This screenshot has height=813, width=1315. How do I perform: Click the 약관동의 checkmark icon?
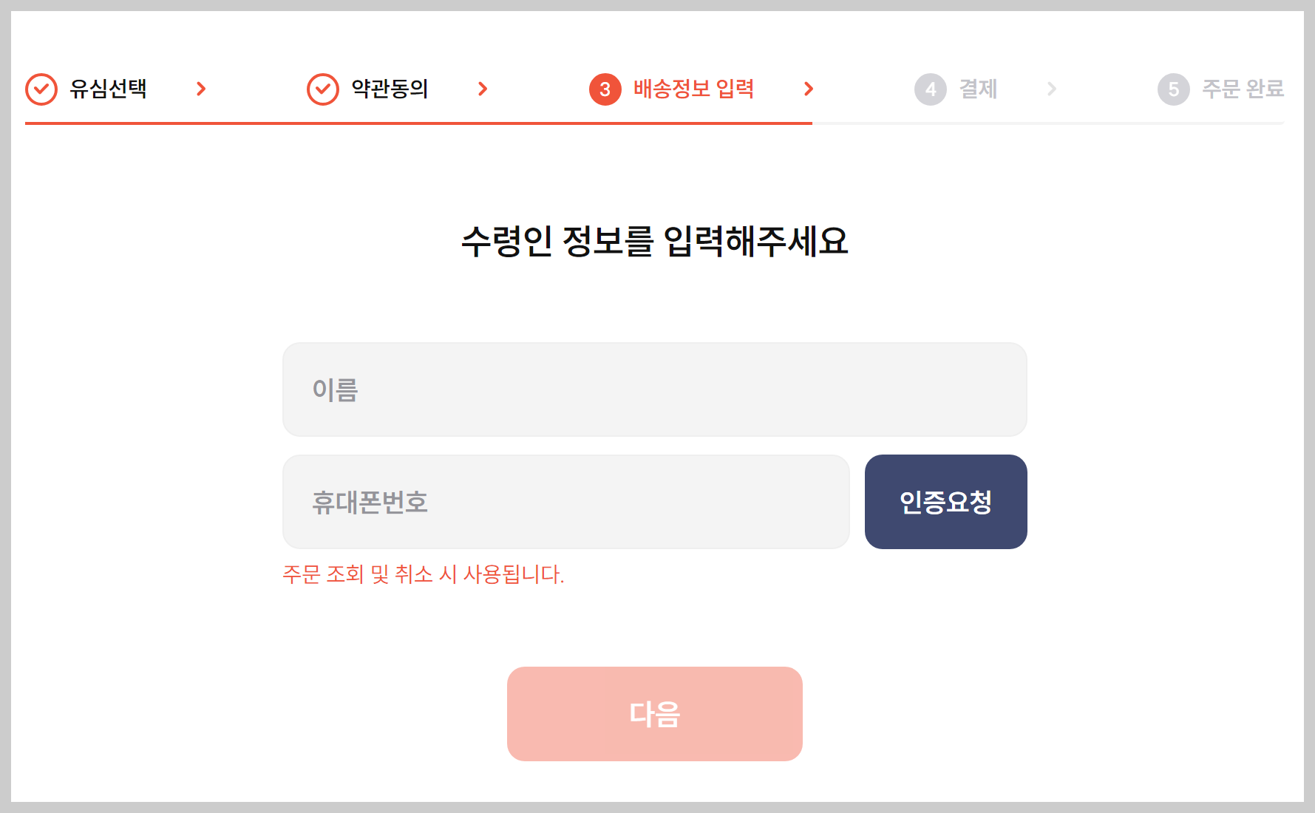click(x=323, y=89)
